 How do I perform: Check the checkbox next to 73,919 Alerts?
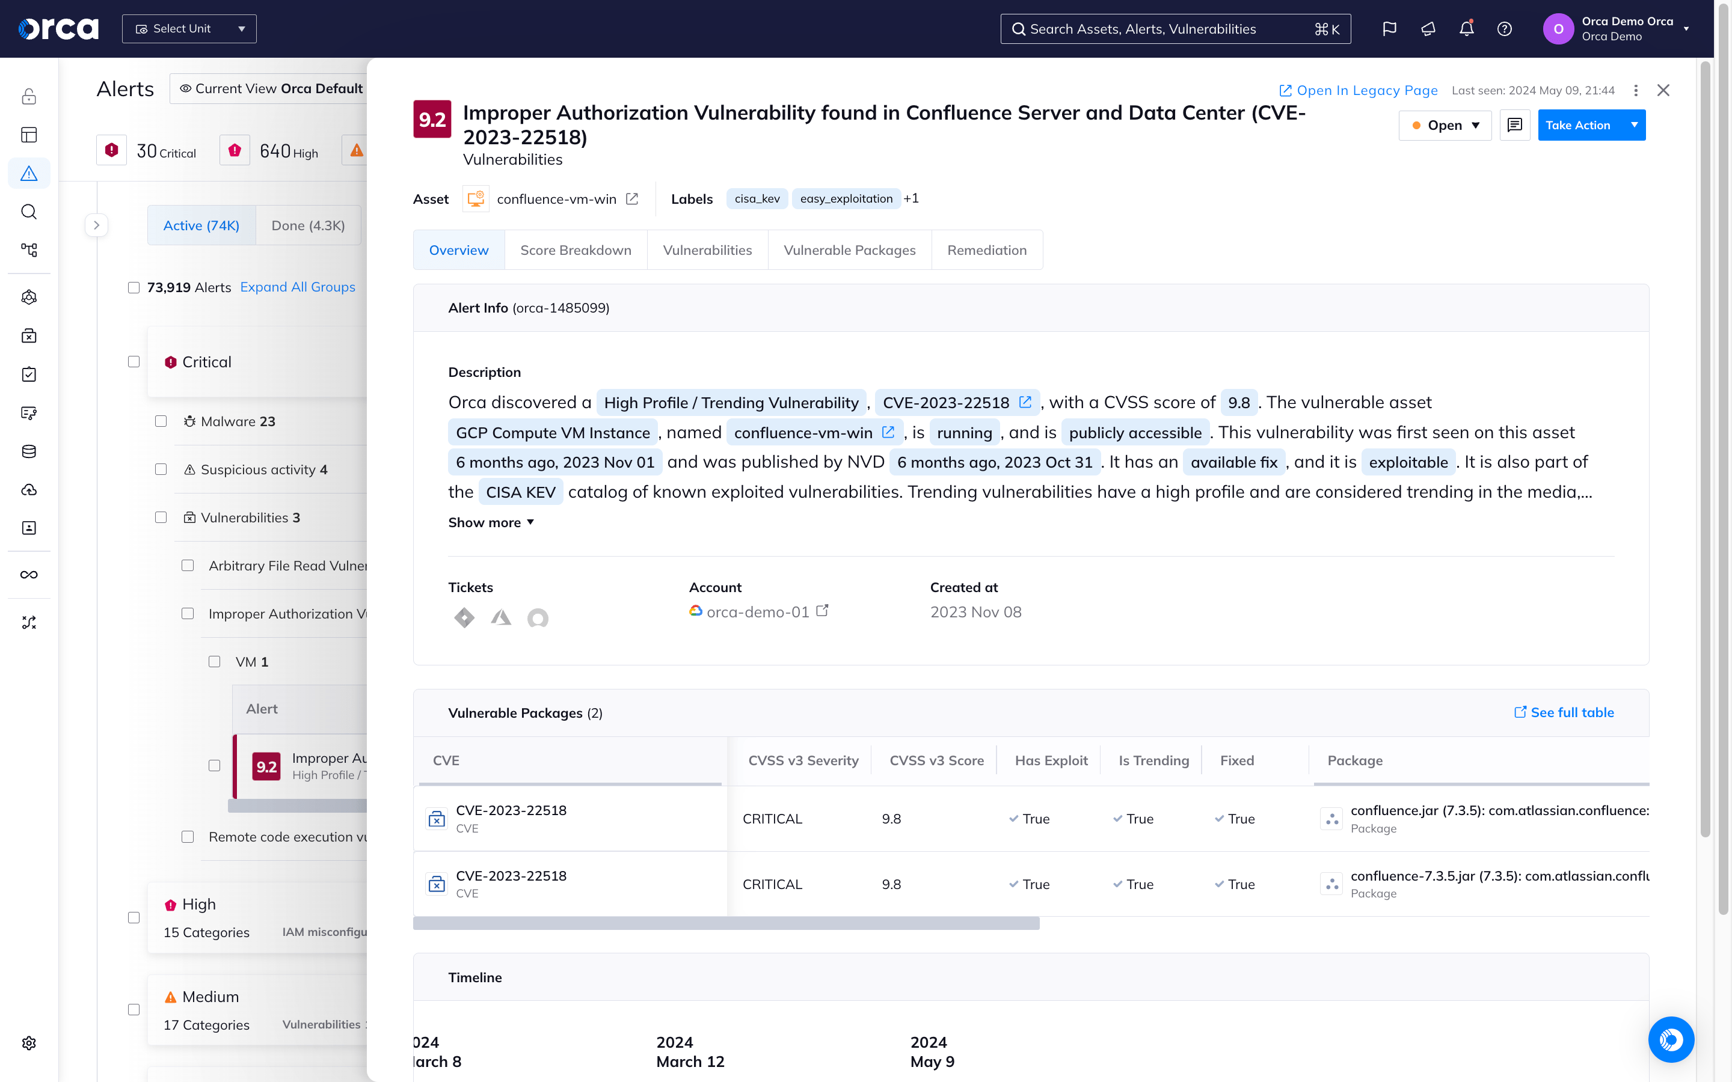(x=134, y=287)
